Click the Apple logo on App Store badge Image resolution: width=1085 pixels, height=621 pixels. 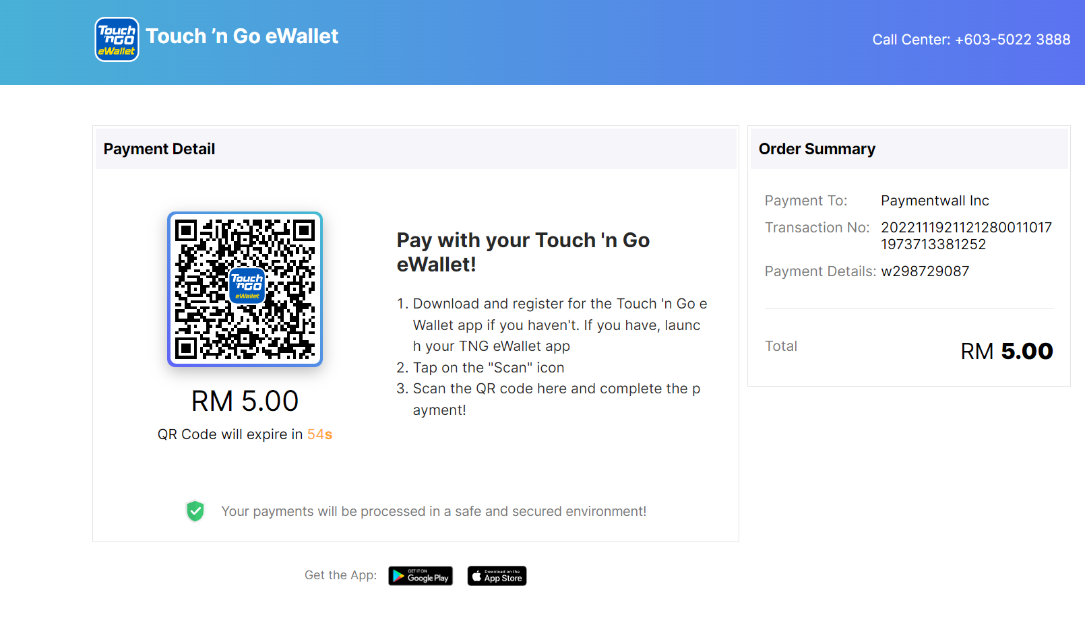click(476, 575)
